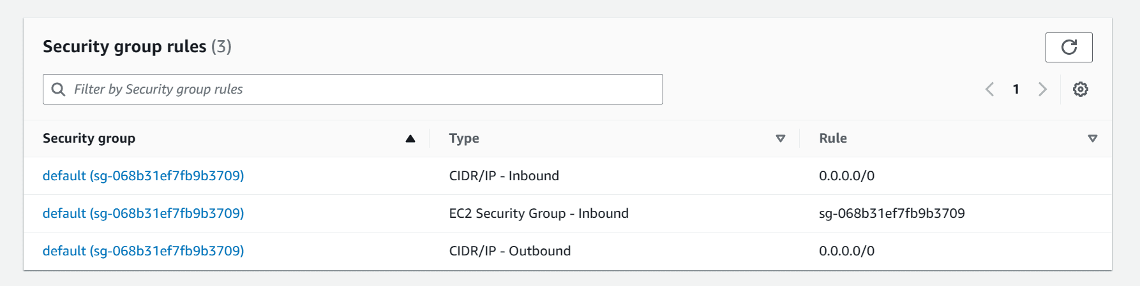Open default security group link in first row
Screen dimensions: 1140x286
point(143,176)
